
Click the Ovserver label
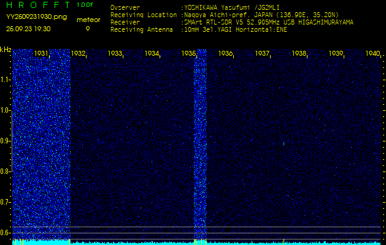pyautogui.click(x=125, y=7)
